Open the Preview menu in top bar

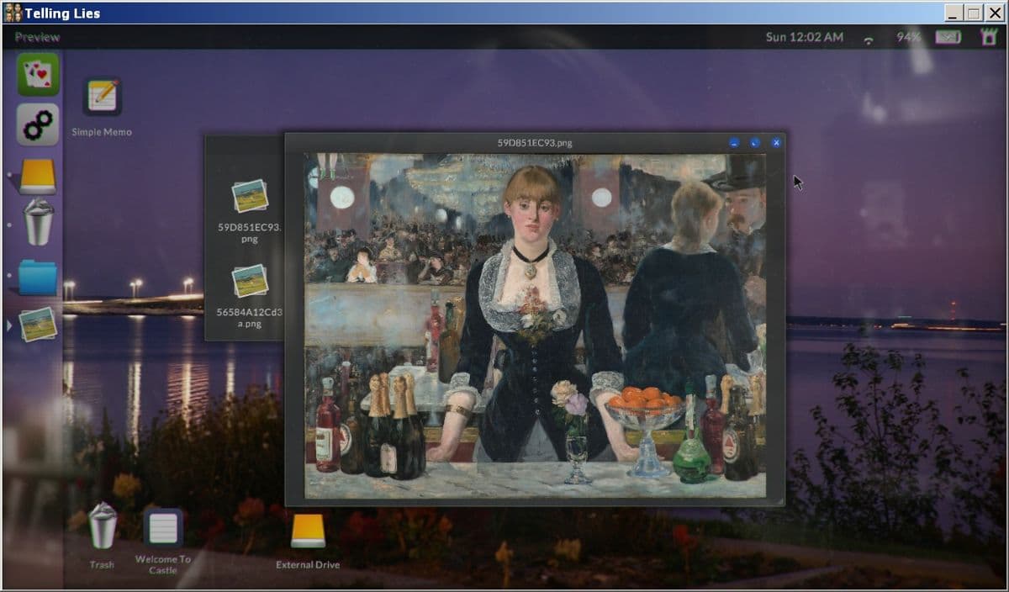point(37,37)
